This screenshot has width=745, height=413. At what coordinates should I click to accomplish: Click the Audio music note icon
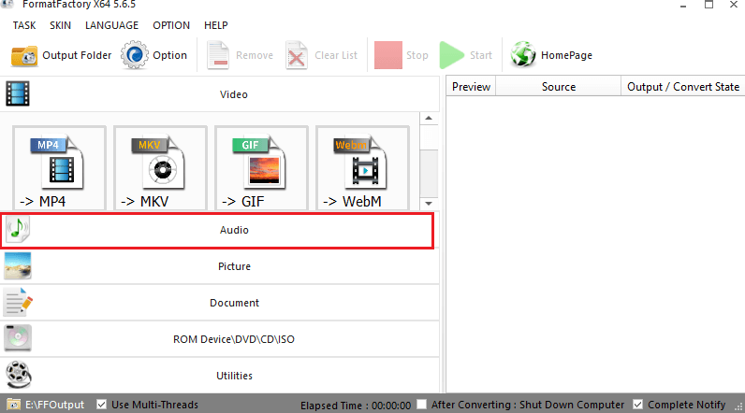(x=18, y=230)
